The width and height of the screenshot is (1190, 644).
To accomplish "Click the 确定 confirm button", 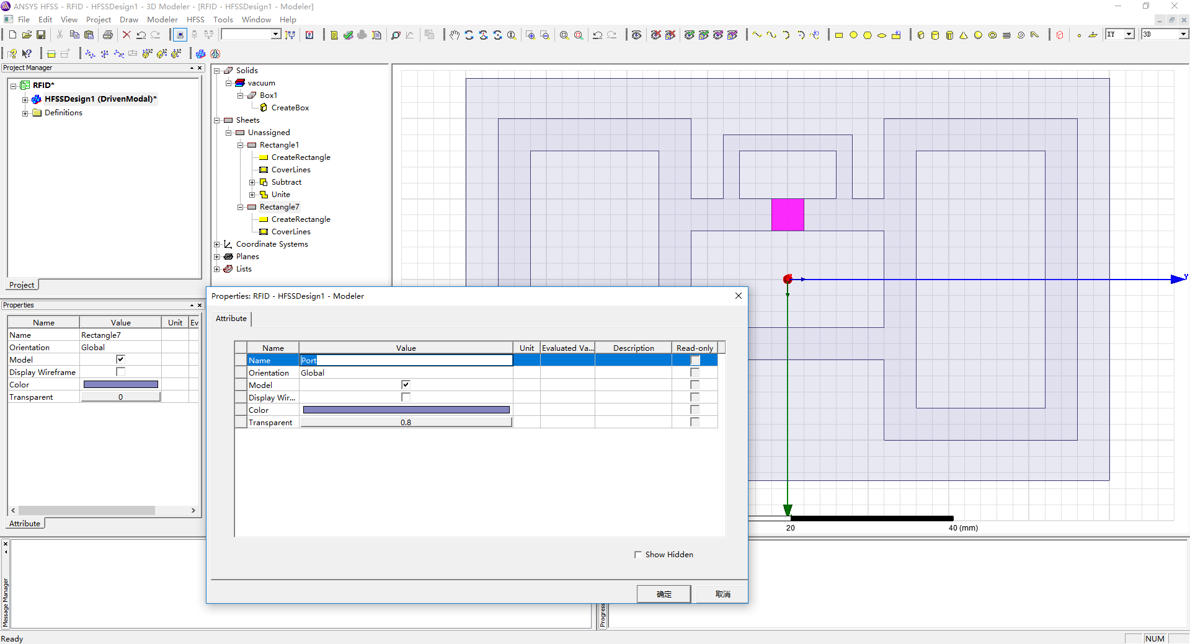I will (664, 594).
